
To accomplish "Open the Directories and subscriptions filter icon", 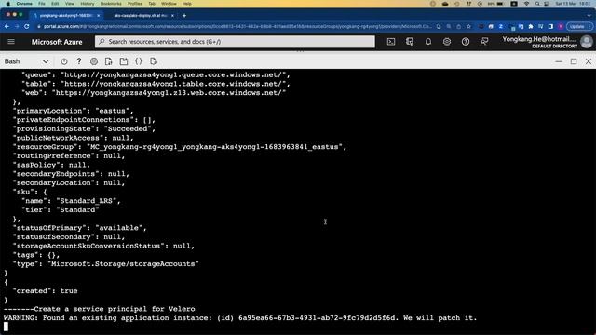I will [x=410, y=42].
